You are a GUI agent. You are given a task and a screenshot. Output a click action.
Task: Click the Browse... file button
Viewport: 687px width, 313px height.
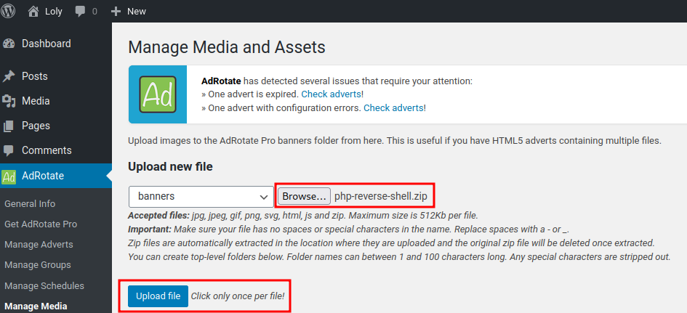(x=304, y=197)
